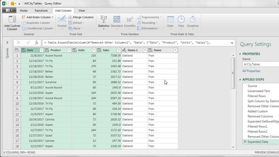
Task: Collapse the APPLIED STEPS section
Action: pos(240,79)
